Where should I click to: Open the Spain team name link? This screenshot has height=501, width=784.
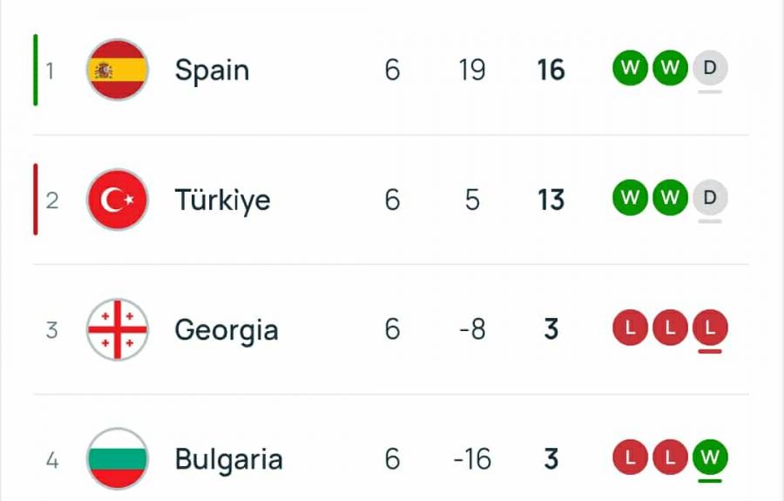click(x=212, y=70)
